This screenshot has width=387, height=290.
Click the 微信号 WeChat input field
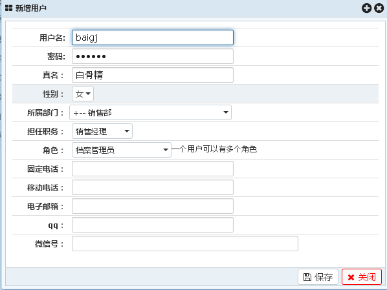coord(185,243)
